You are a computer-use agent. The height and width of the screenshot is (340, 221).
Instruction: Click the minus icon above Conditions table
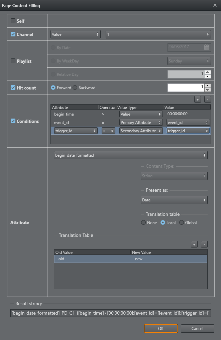pyautogui.click(x=207, y=99)
